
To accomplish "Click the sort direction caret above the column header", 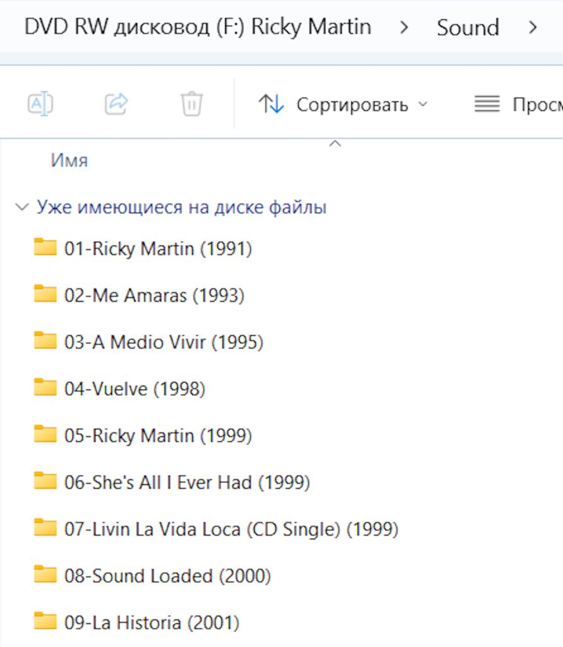I will coord(335,143).
